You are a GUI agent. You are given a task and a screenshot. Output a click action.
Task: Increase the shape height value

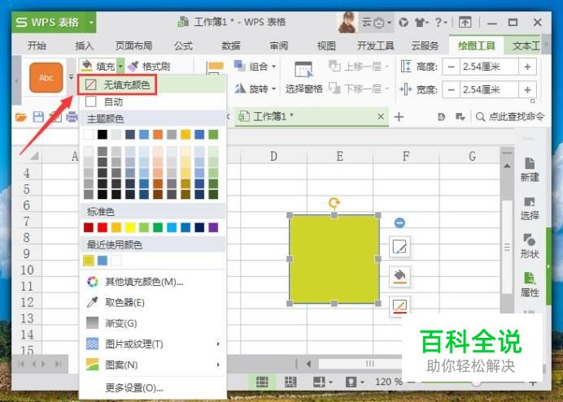coord(527,67)
